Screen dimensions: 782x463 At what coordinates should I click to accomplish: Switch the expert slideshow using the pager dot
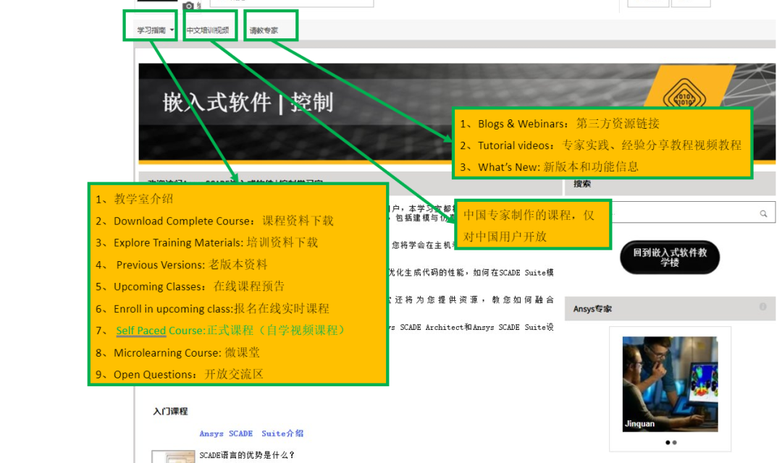[674, 442]
